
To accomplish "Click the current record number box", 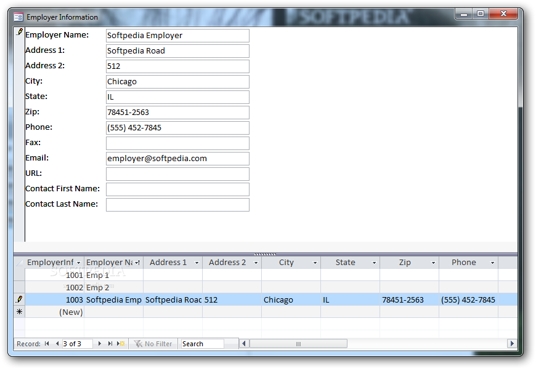I will coord(77,344).
